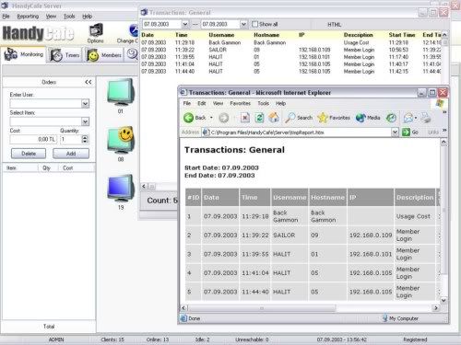The width and height of the screenshot is (461, 345).
Task: Click the Description column header
Action: click(x=358, y=35)
